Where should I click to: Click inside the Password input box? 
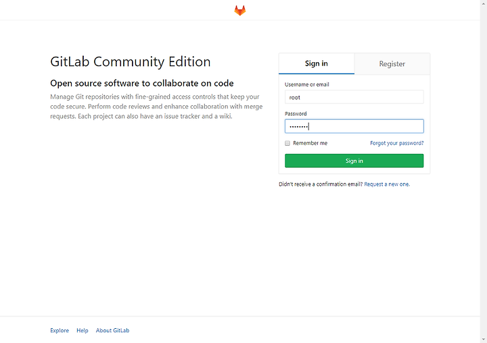(x=354, y=126)
